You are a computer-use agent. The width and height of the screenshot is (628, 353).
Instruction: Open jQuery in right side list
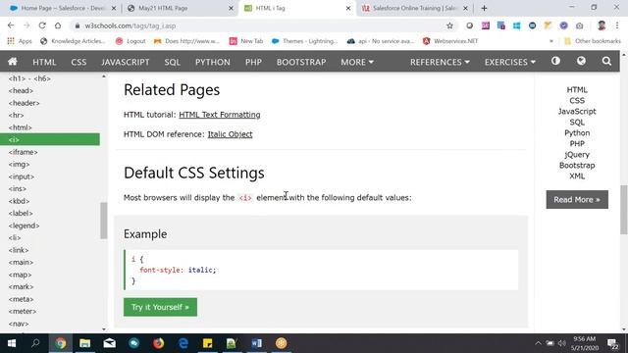pos(577,155)
